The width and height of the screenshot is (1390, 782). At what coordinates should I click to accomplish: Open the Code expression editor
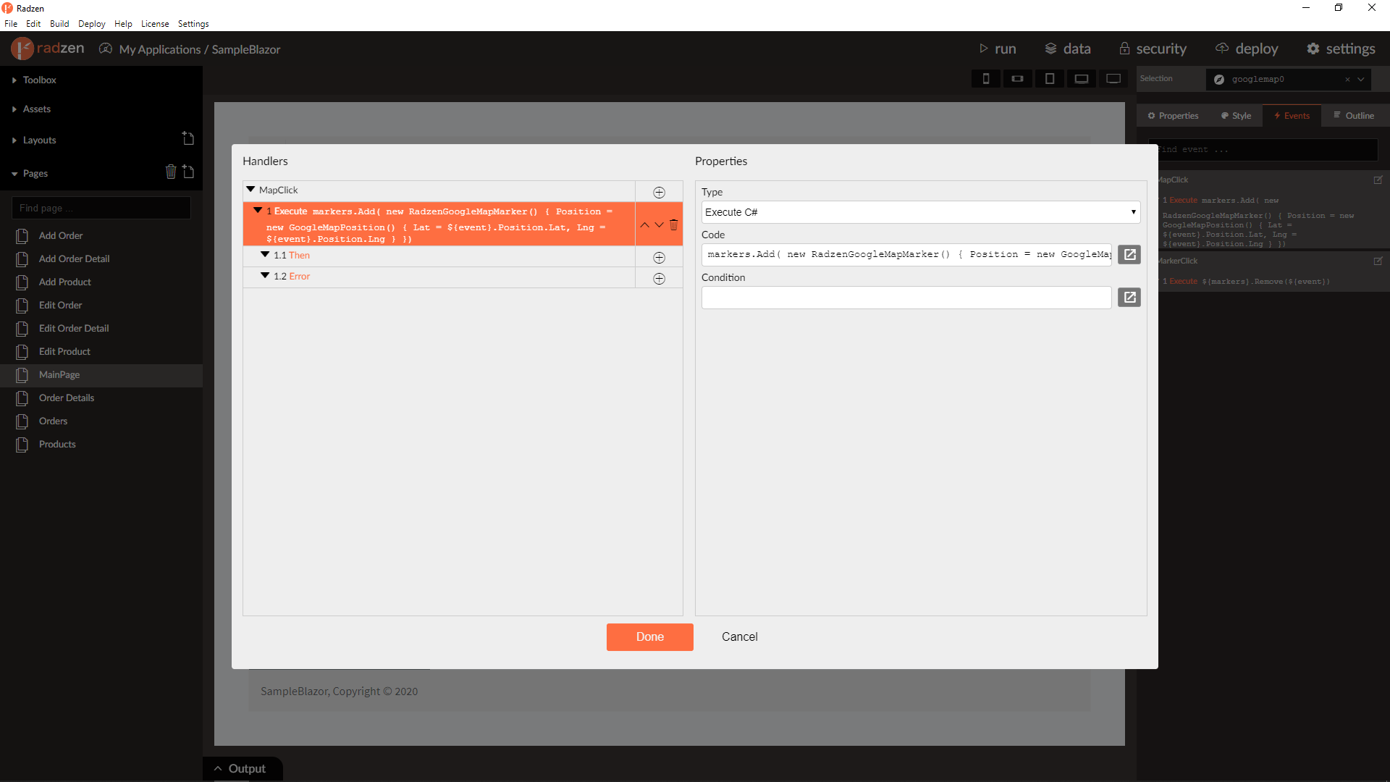pyautogui.click(x=1129, y=254)
